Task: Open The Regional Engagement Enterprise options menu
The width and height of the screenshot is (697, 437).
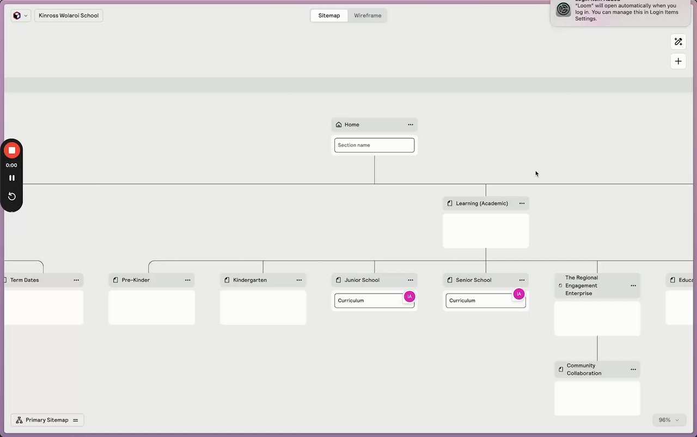Action: point(633,285)
